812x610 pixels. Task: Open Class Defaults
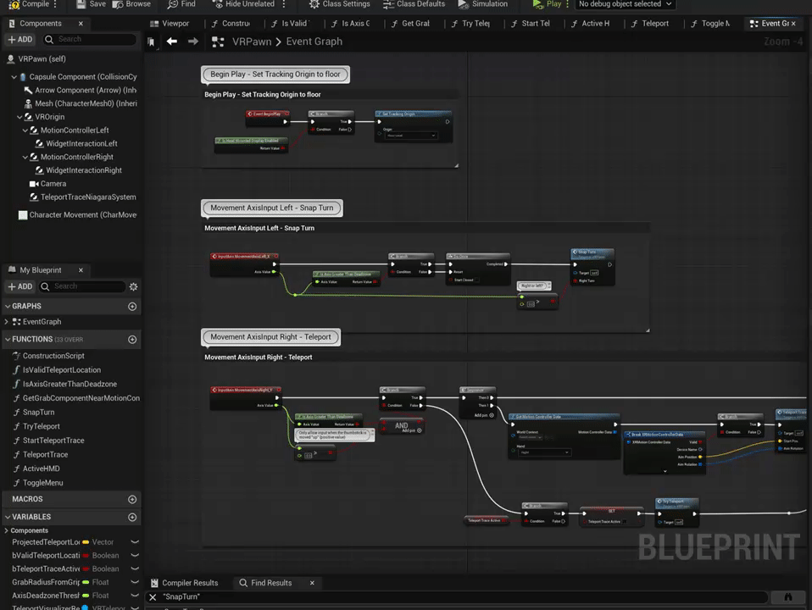point(414,4)
